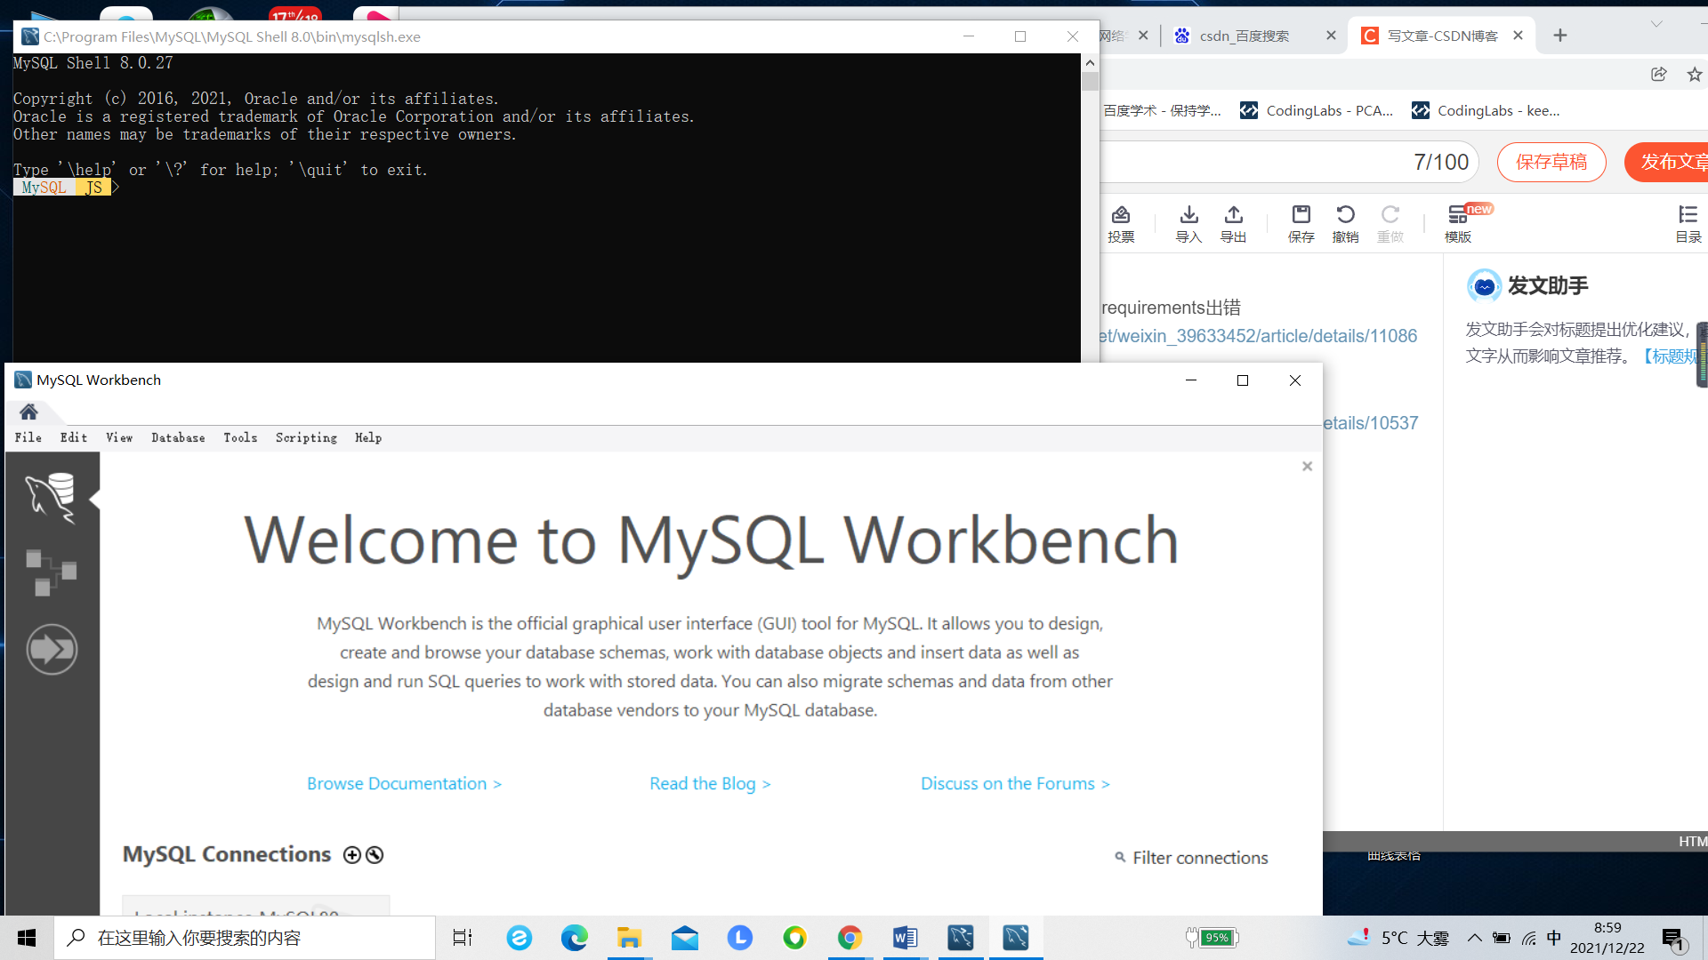Open Data Modeling from the Workbench sidebar
1708x960 pixels.
52,572
